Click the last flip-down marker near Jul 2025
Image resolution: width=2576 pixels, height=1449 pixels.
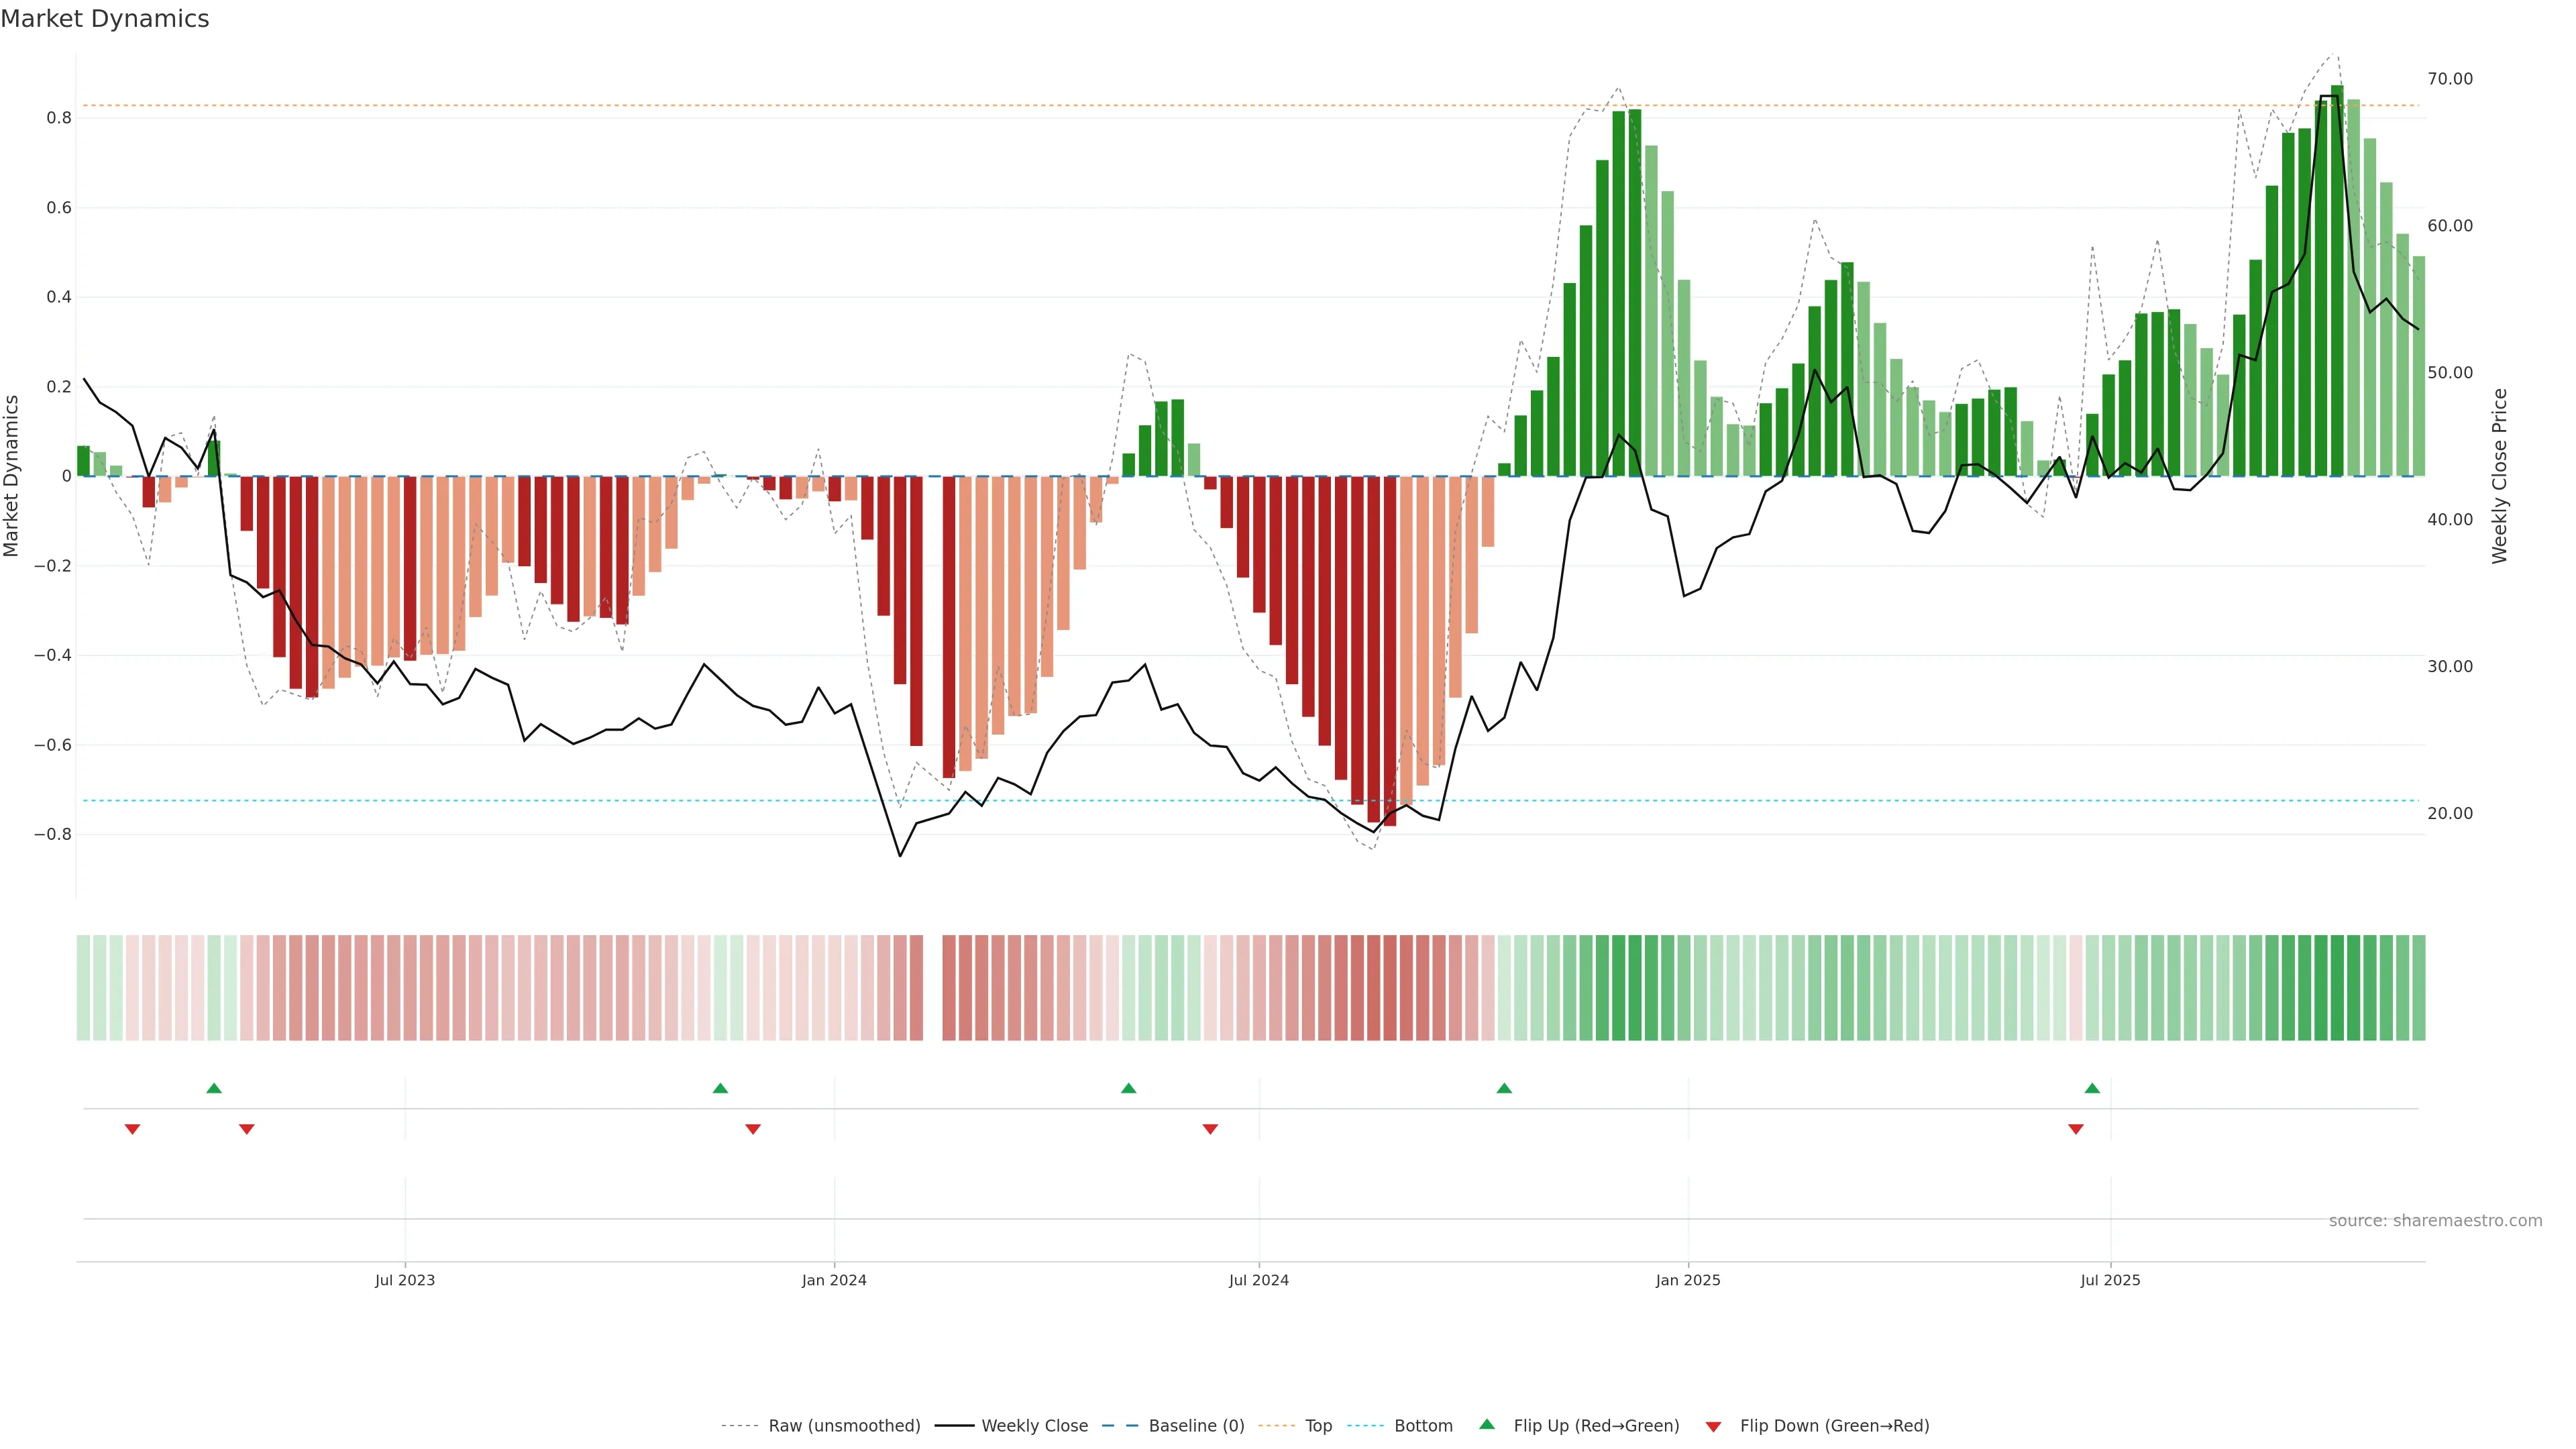tap(2076, 1129)
